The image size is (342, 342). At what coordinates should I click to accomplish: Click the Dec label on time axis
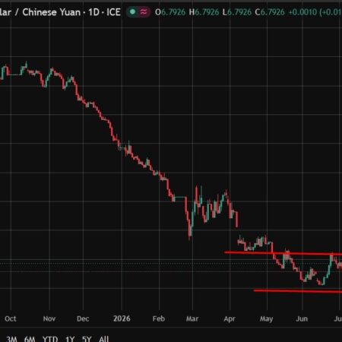(83, 318)
